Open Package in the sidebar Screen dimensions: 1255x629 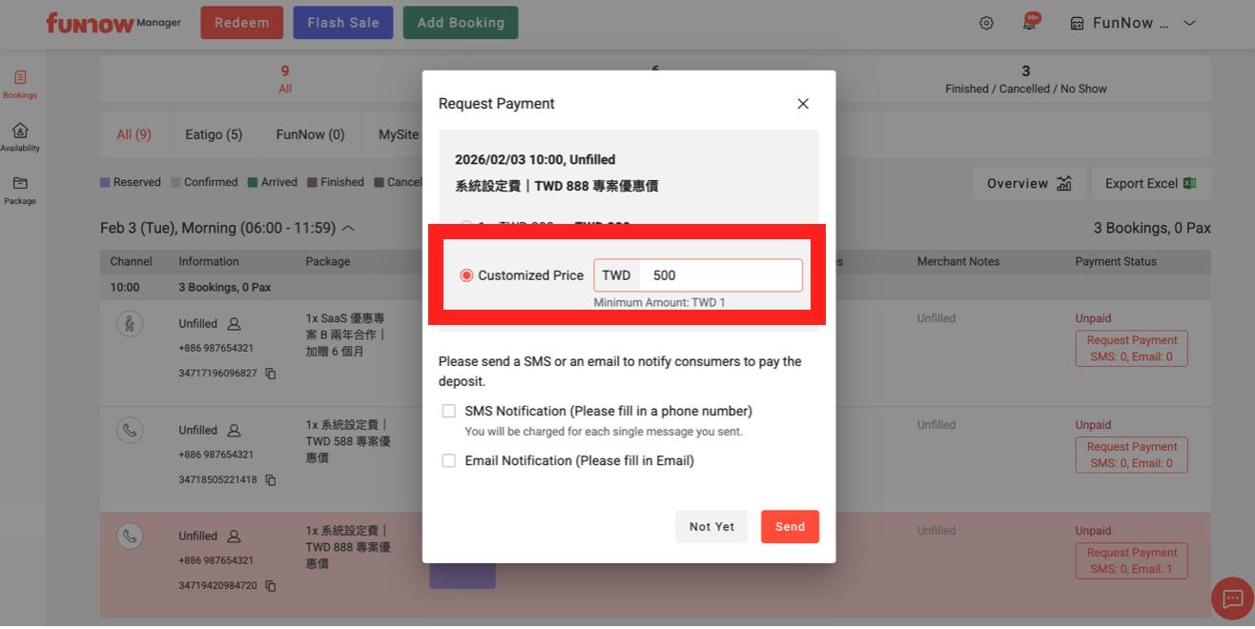coord(19,190)
